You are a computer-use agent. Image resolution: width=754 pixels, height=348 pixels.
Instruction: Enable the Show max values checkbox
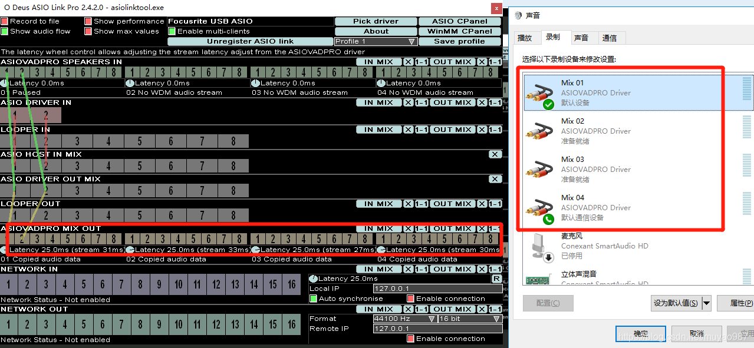[x=88, y=31]
